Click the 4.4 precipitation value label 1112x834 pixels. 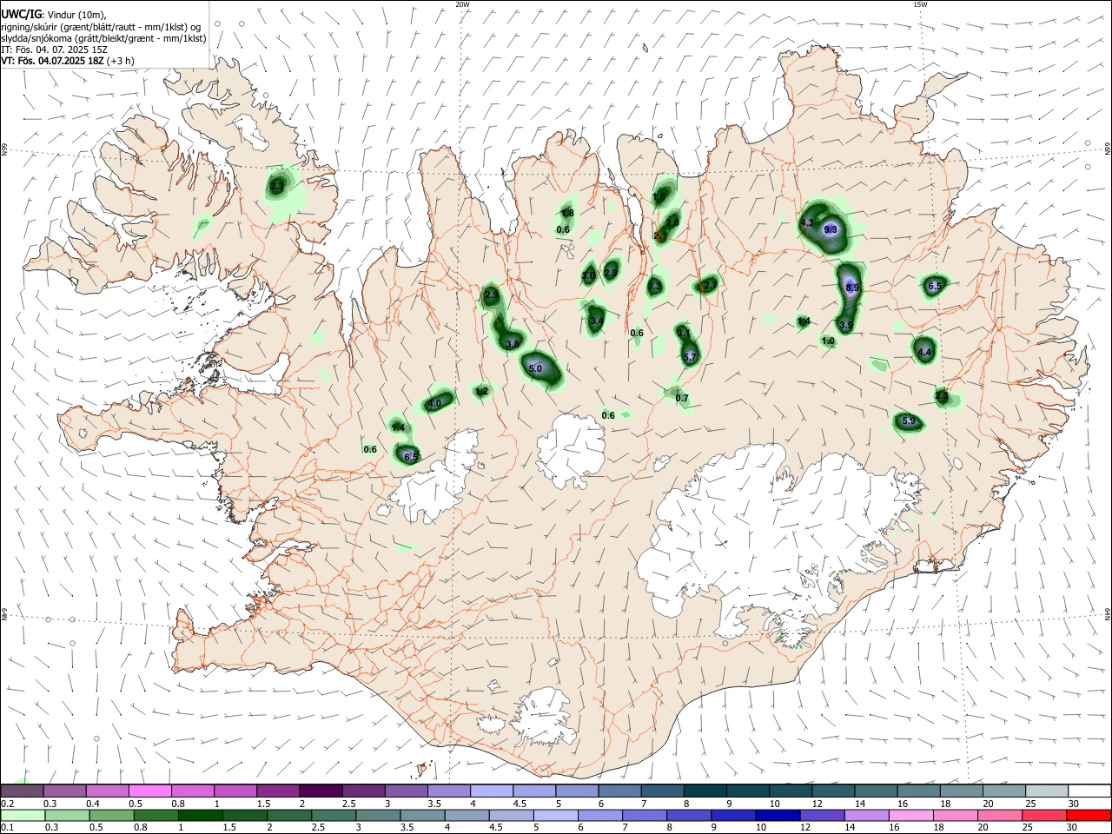click(x=924, y=352)
